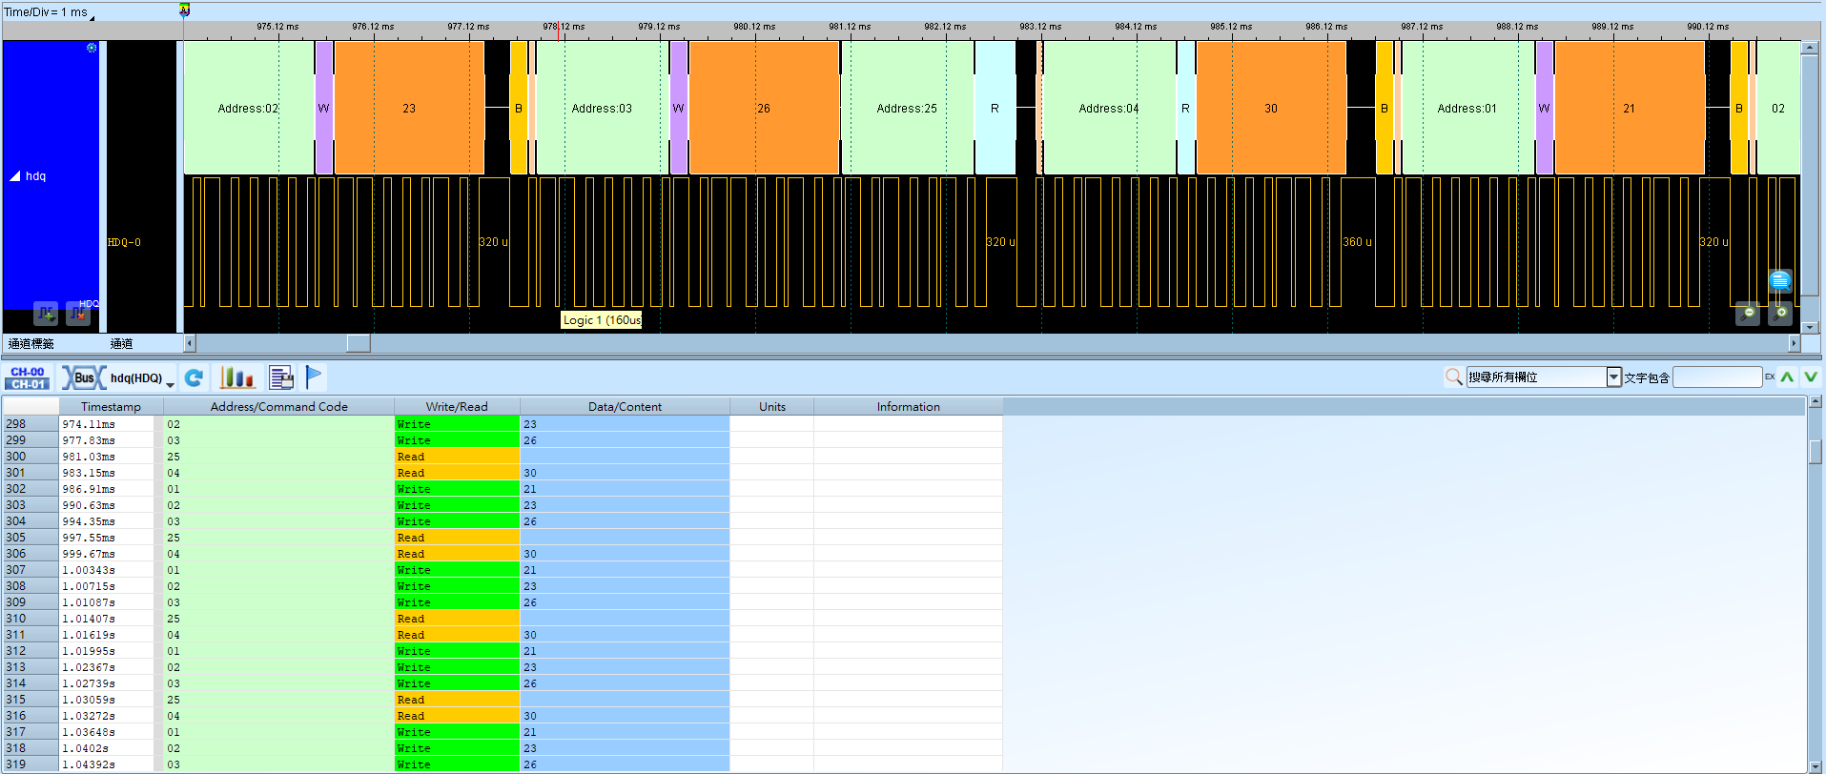
Task: Click the waveform scroll right arrow
Action: click(x=1794, y=343)
